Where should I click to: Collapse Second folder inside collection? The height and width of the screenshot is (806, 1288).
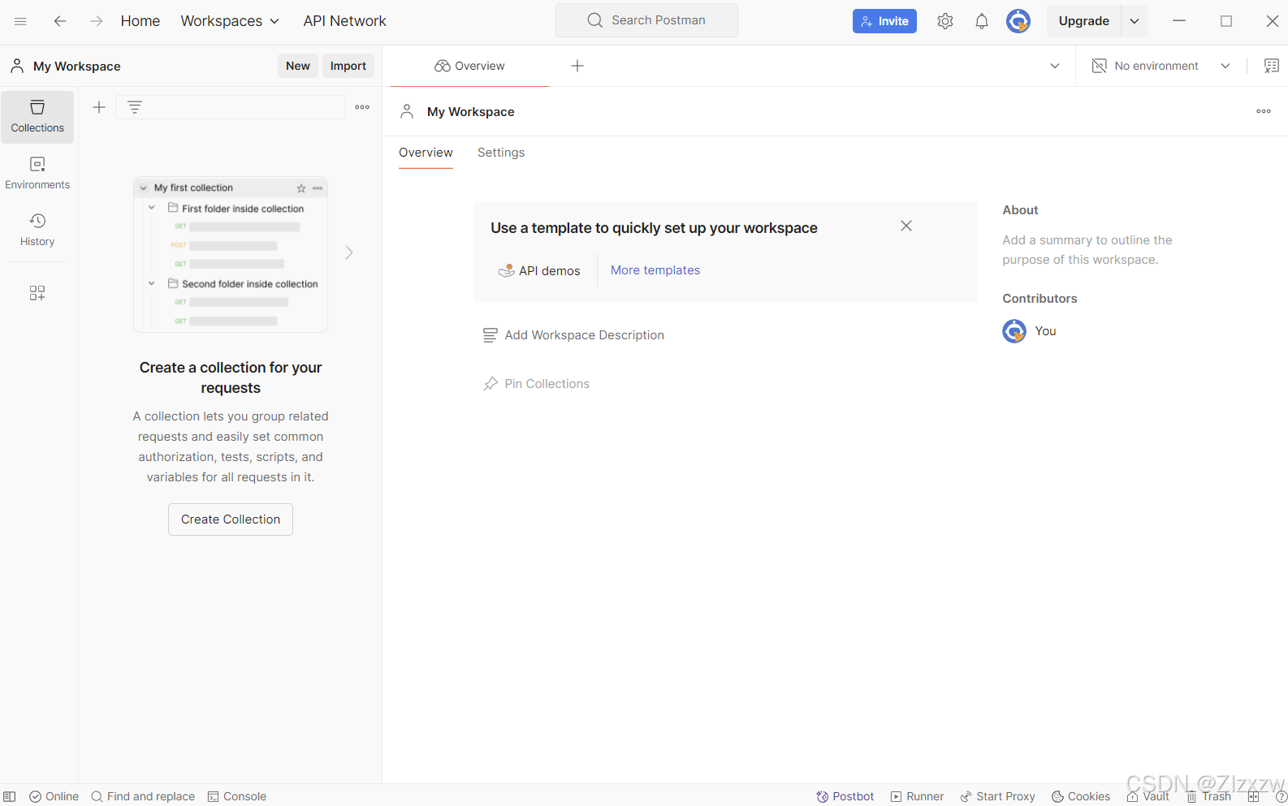point(152,283)
